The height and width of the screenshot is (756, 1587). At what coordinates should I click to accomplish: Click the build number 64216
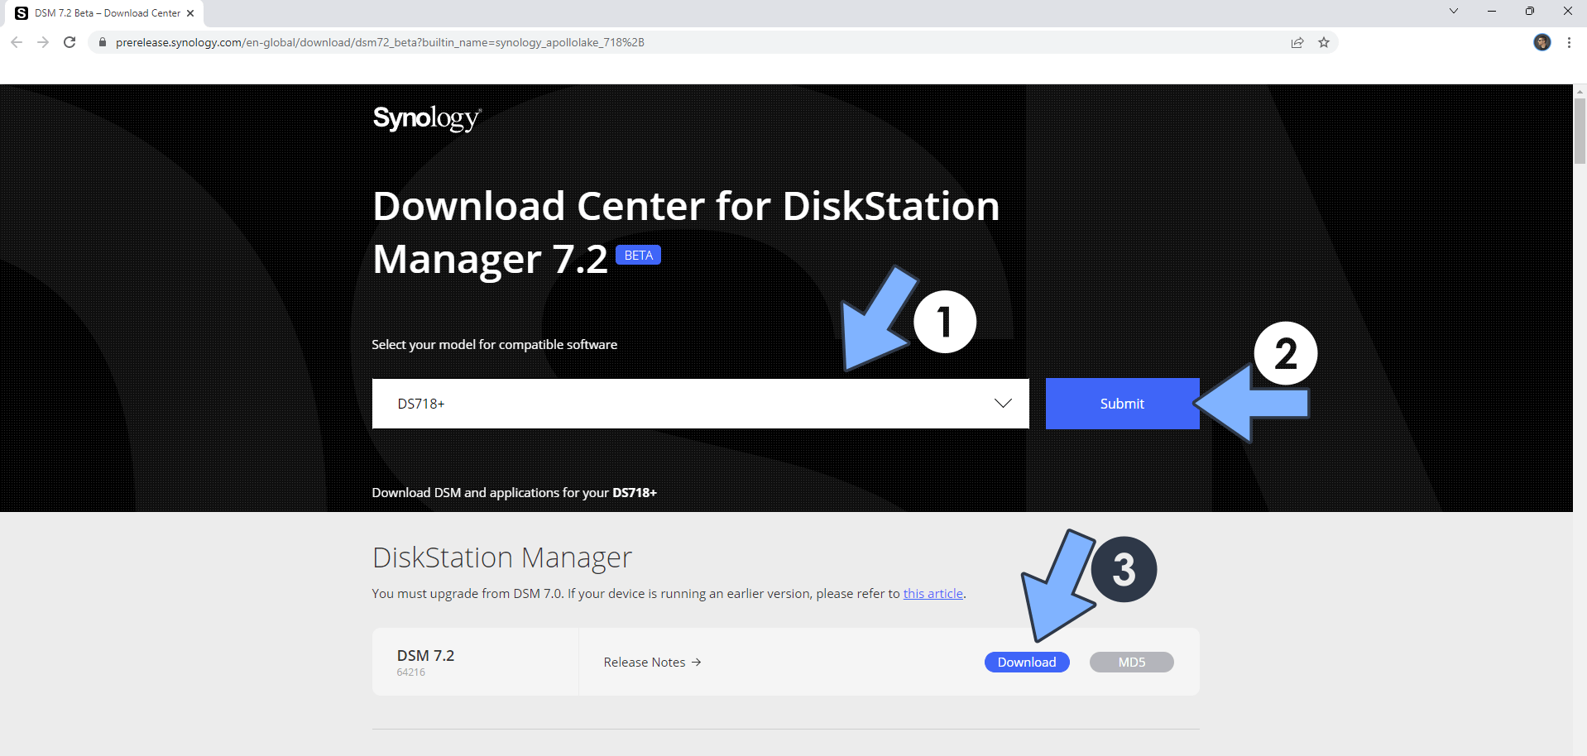tap(410, 672)
